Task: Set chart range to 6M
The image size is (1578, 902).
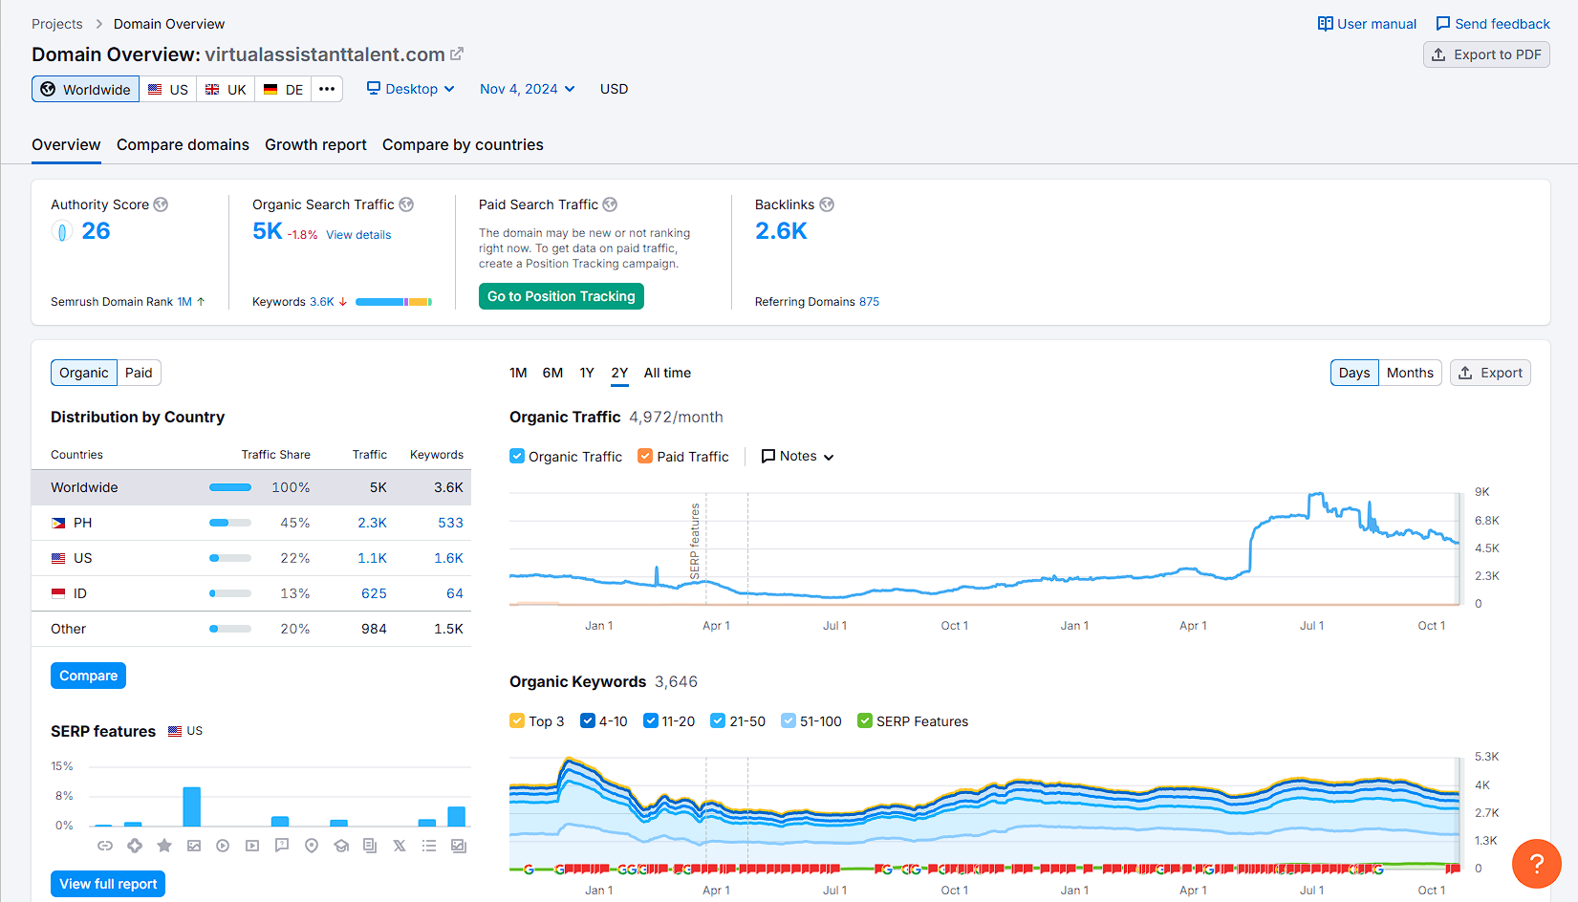Action: [552, 373]
